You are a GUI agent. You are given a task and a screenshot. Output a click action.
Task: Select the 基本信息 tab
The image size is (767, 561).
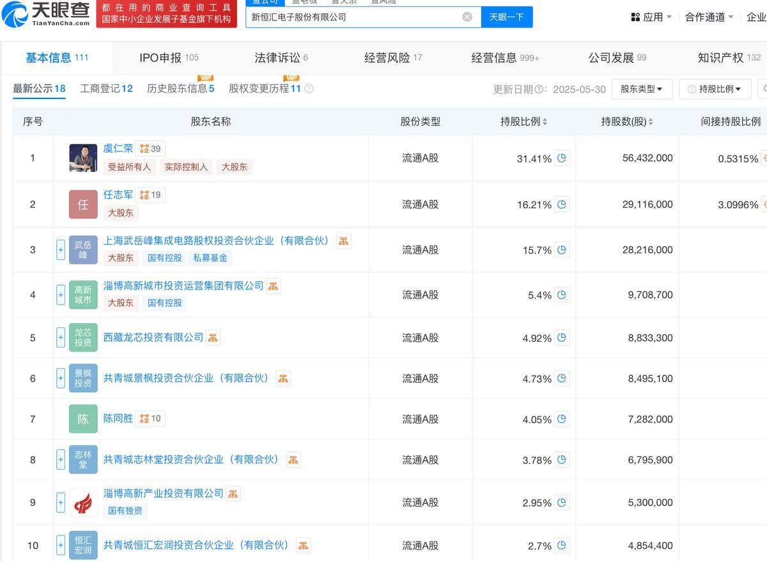click(57, 58)
